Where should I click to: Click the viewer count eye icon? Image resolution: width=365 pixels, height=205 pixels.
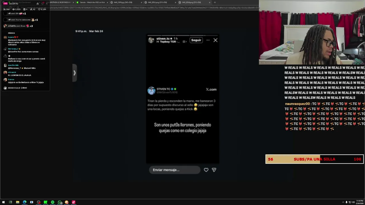[13, 9]
